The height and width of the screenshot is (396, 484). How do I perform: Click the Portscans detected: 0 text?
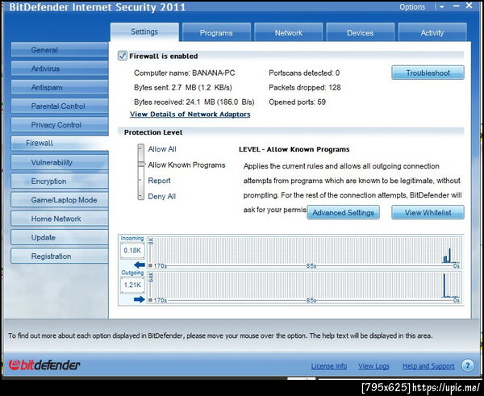click(304, 73)
